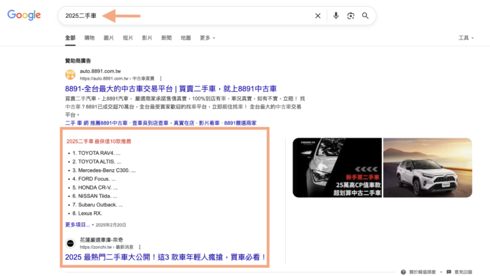Click the help icon next to 關於精選摘要

tap(404, 272)
